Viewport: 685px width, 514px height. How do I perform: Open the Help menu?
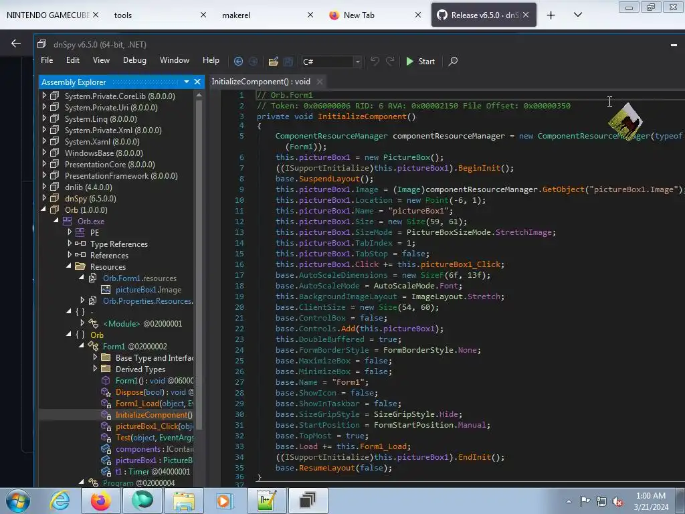coord(211,60)
